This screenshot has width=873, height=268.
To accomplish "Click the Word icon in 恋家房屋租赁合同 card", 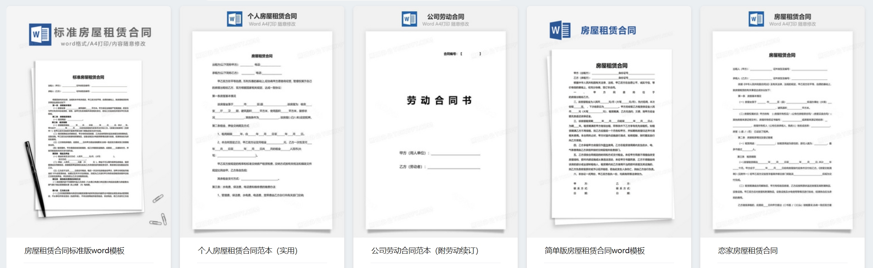I will click(756, 19).
